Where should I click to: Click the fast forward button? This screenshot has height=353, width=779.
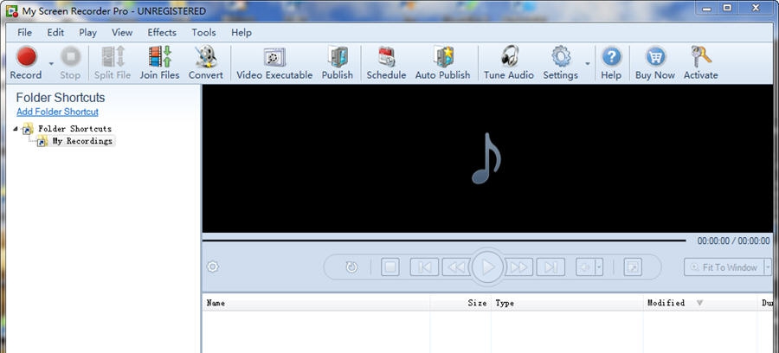(x=519, y=267)
